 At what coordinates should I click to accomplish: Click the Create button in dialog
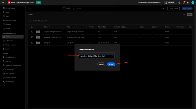click(111, 64)
